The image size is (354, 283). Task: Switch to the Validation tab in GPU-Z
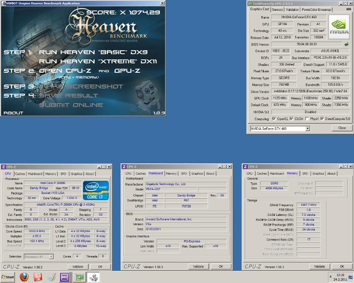[292, 9]
